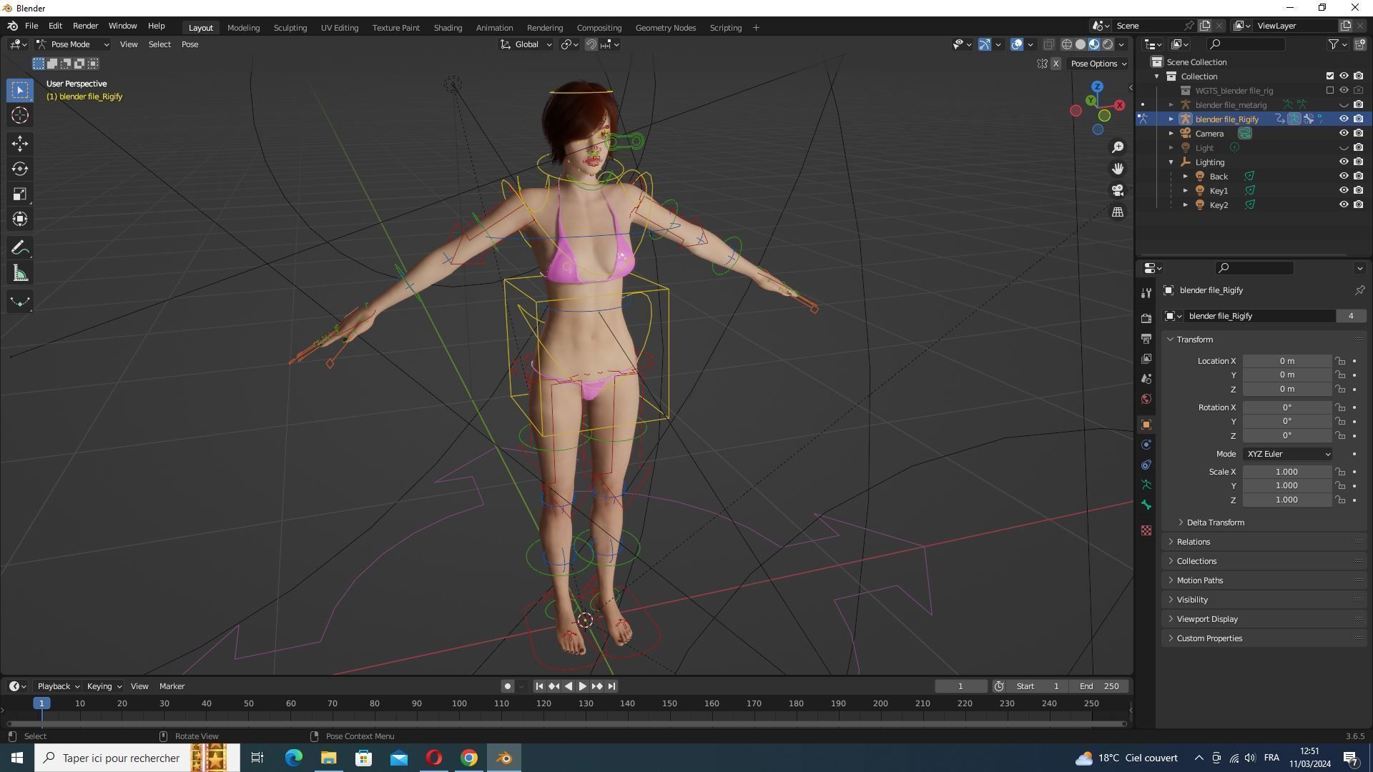1373x772 pixels.
Task: Toggle visibility of Key1 light
Action: 1344,190
